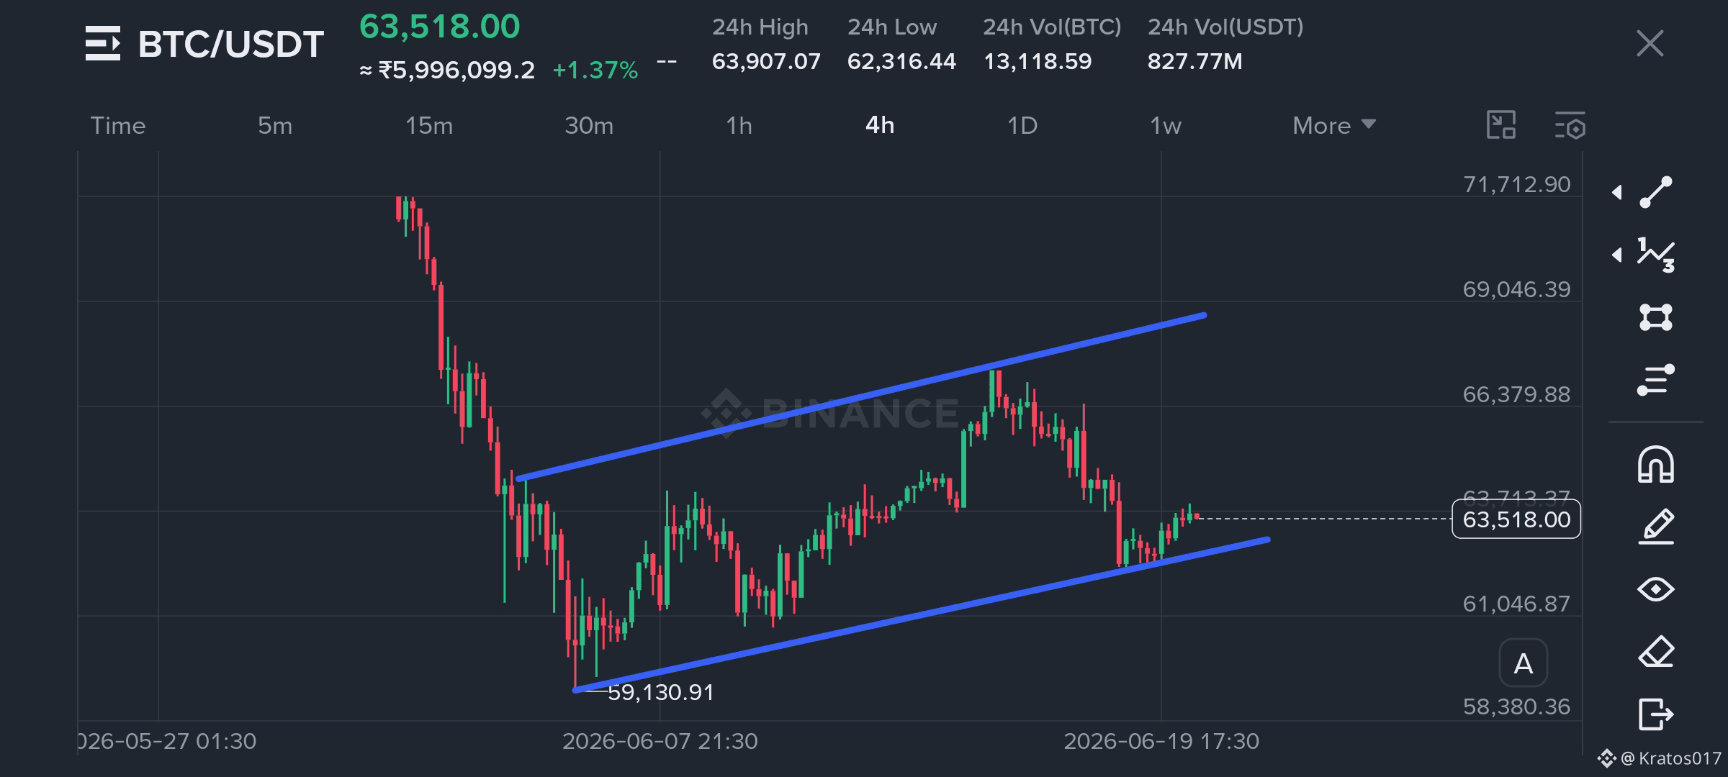Image resolution: width=1728 pixels, height=777 pixels.
Task: Click the 58,380.36 price axis label
Action: point(1516,707)
